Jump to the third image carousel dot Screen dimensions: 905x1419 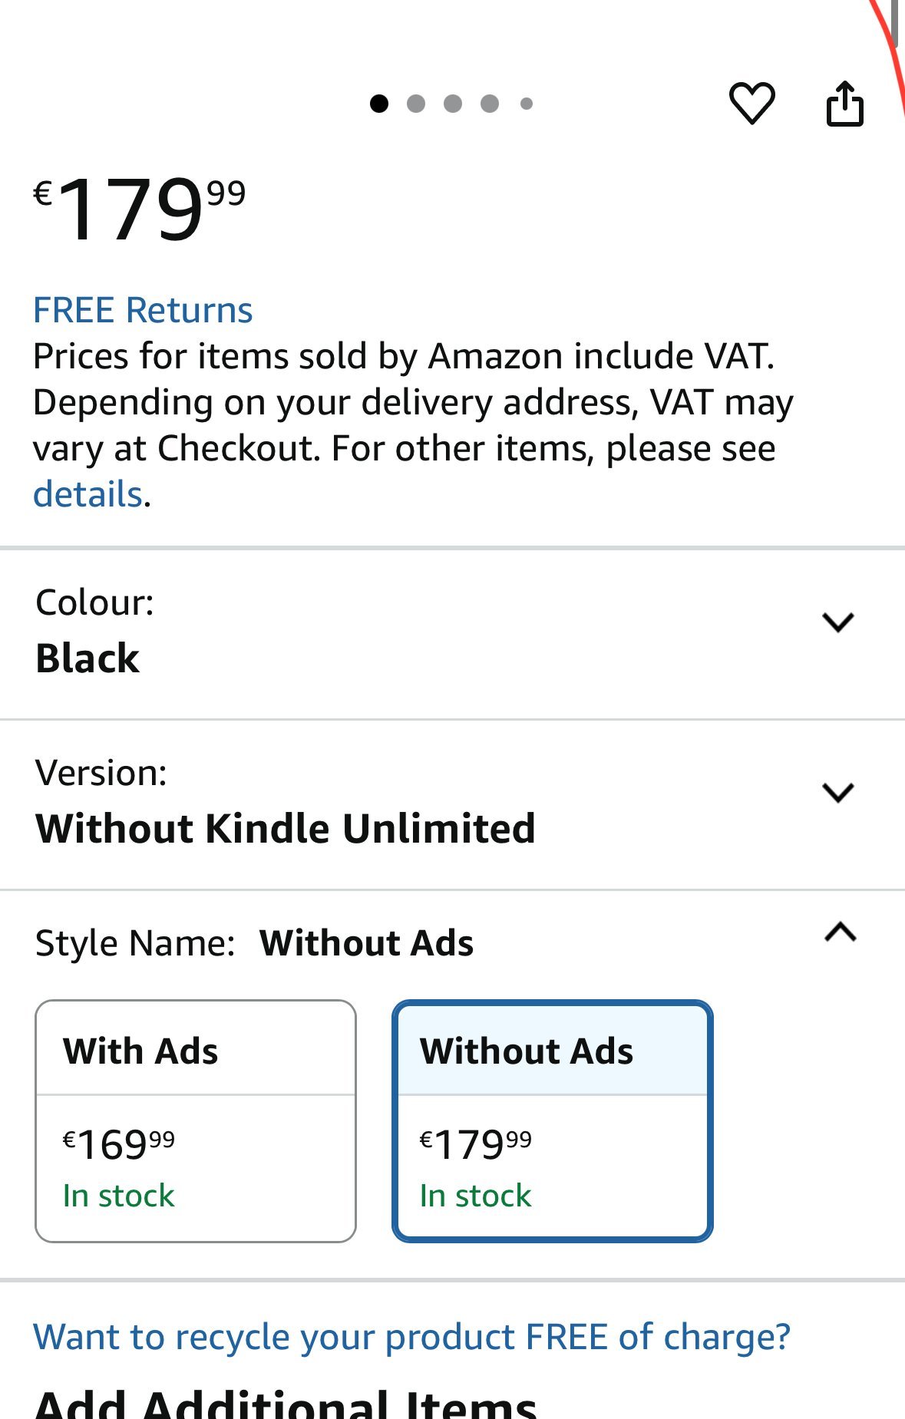(453, 104)
